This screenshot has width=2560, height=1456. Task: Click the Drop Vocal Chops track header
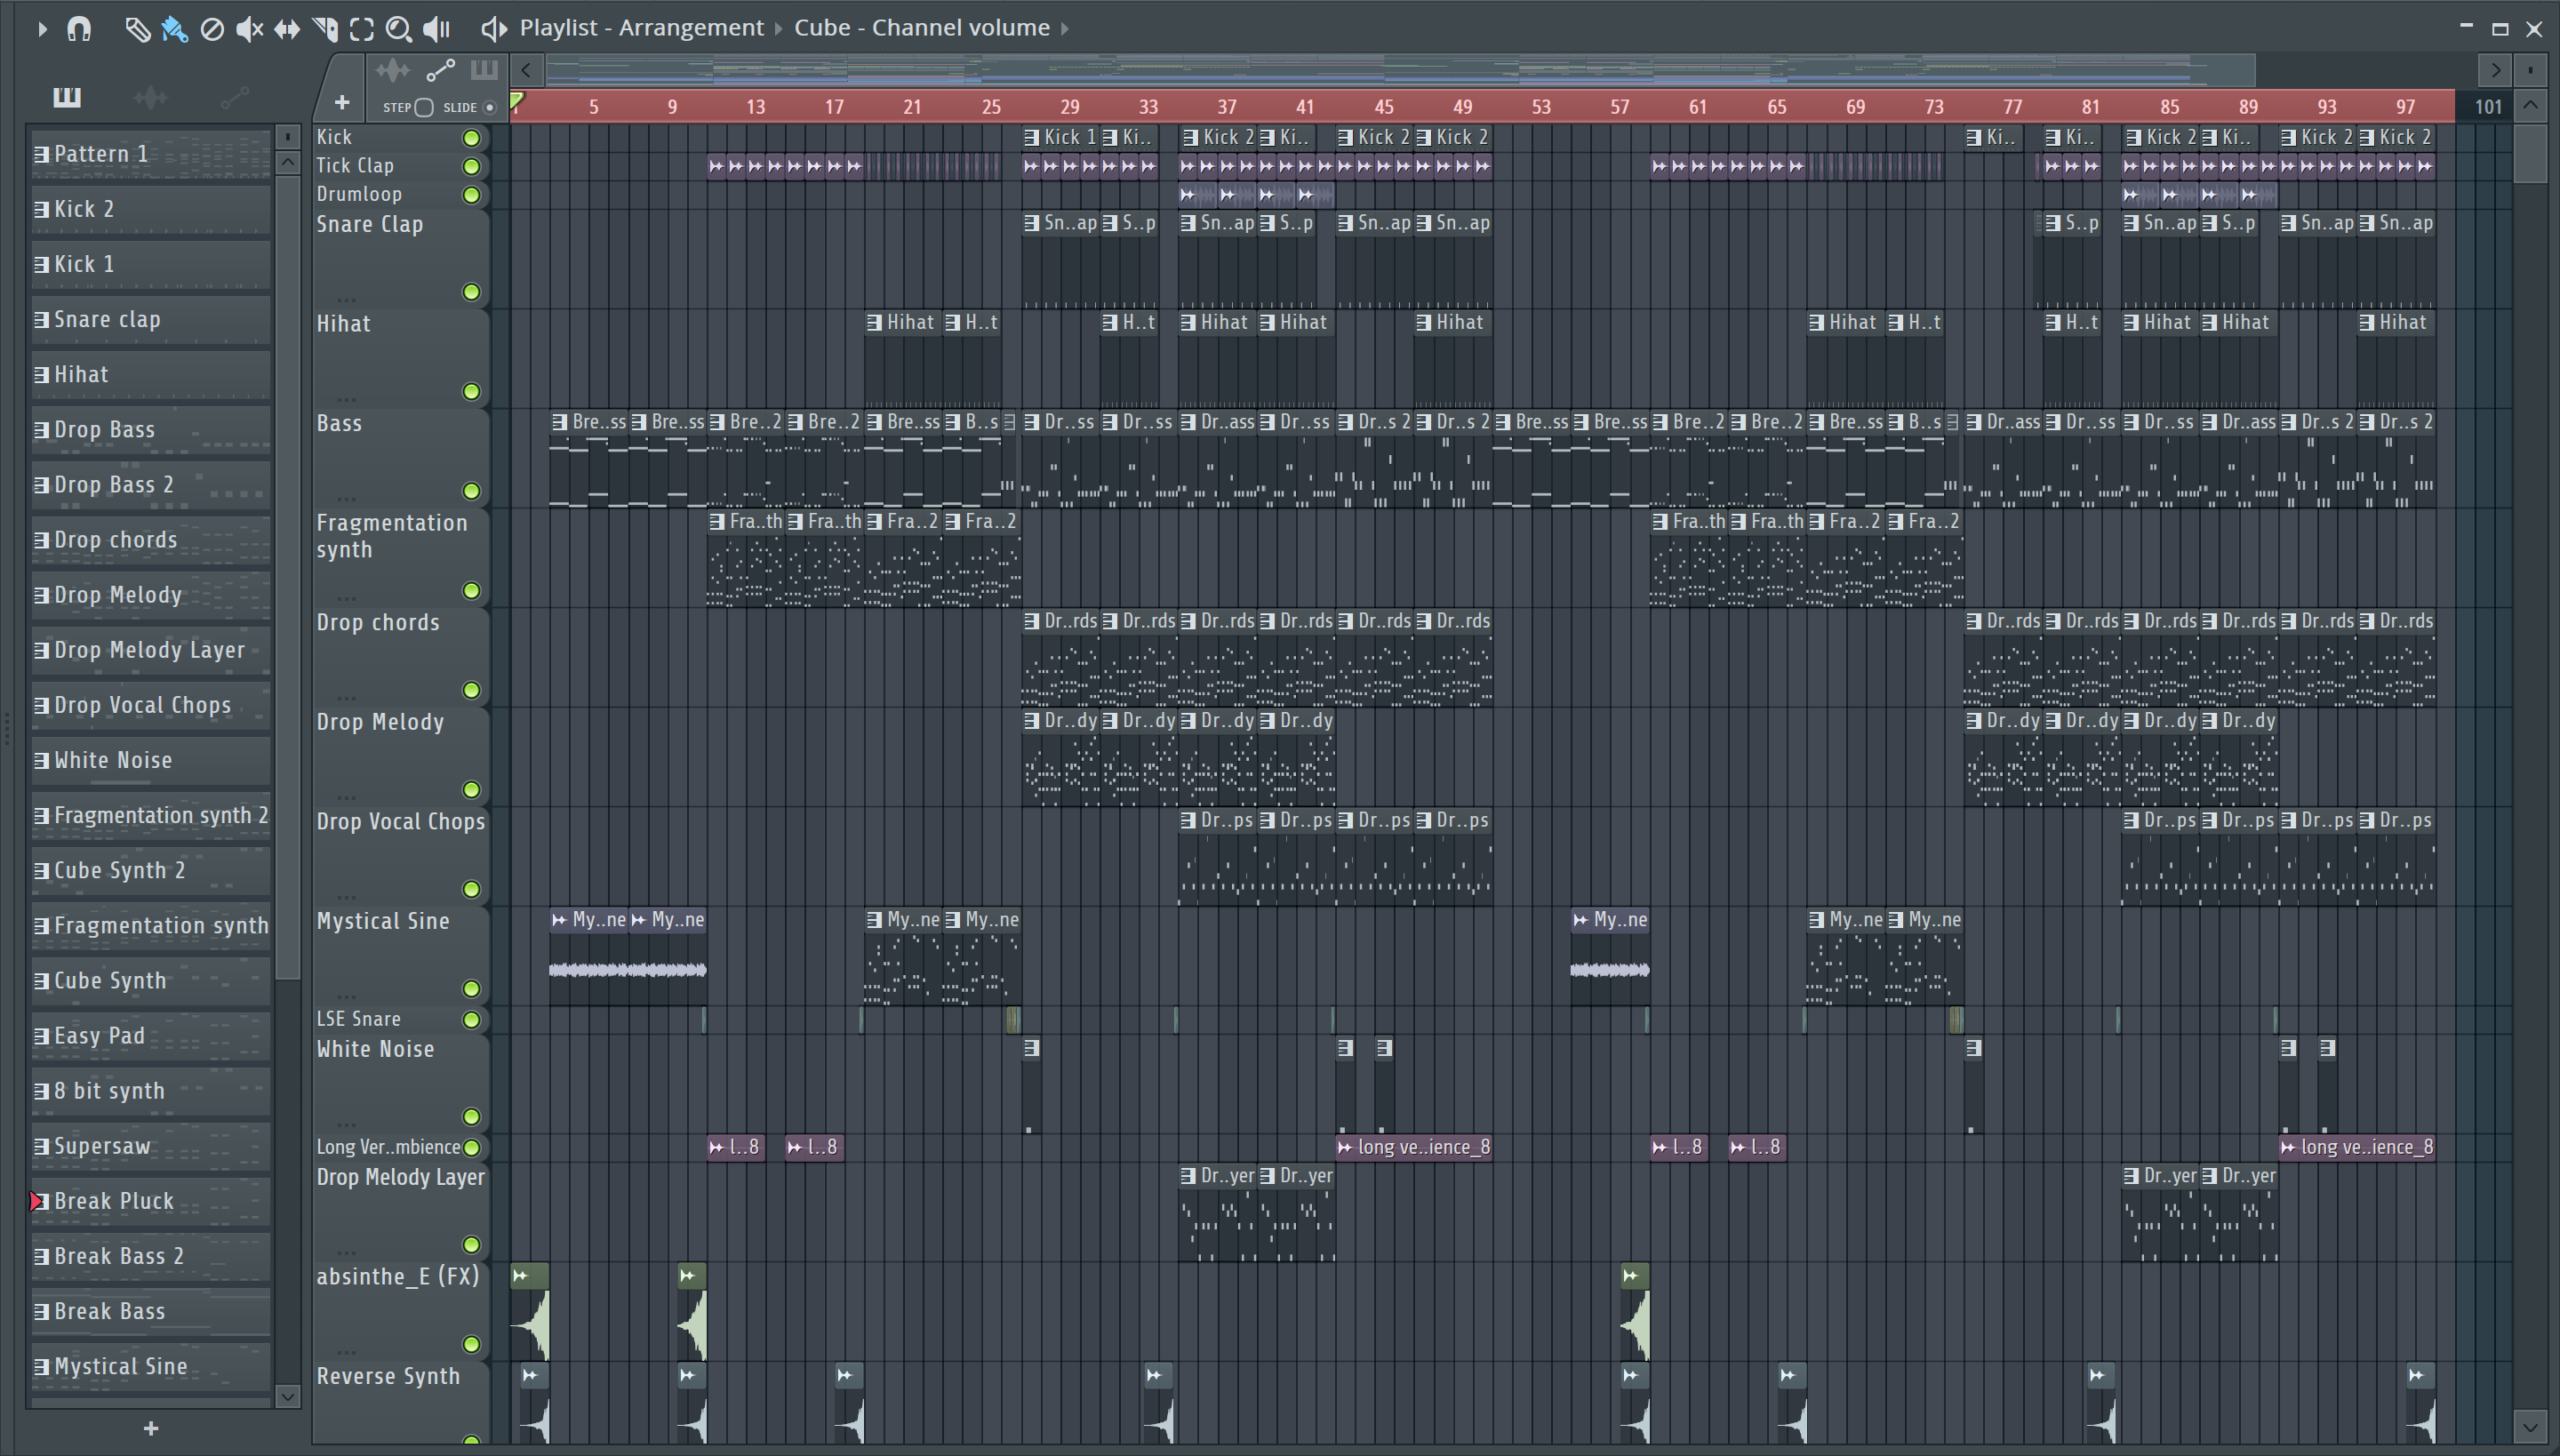click(x=400, y=855)
